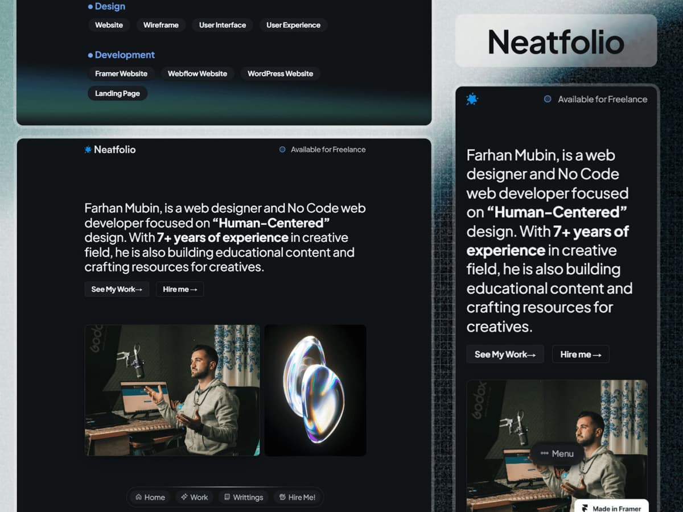Expand the Development category section

[124, 55]
